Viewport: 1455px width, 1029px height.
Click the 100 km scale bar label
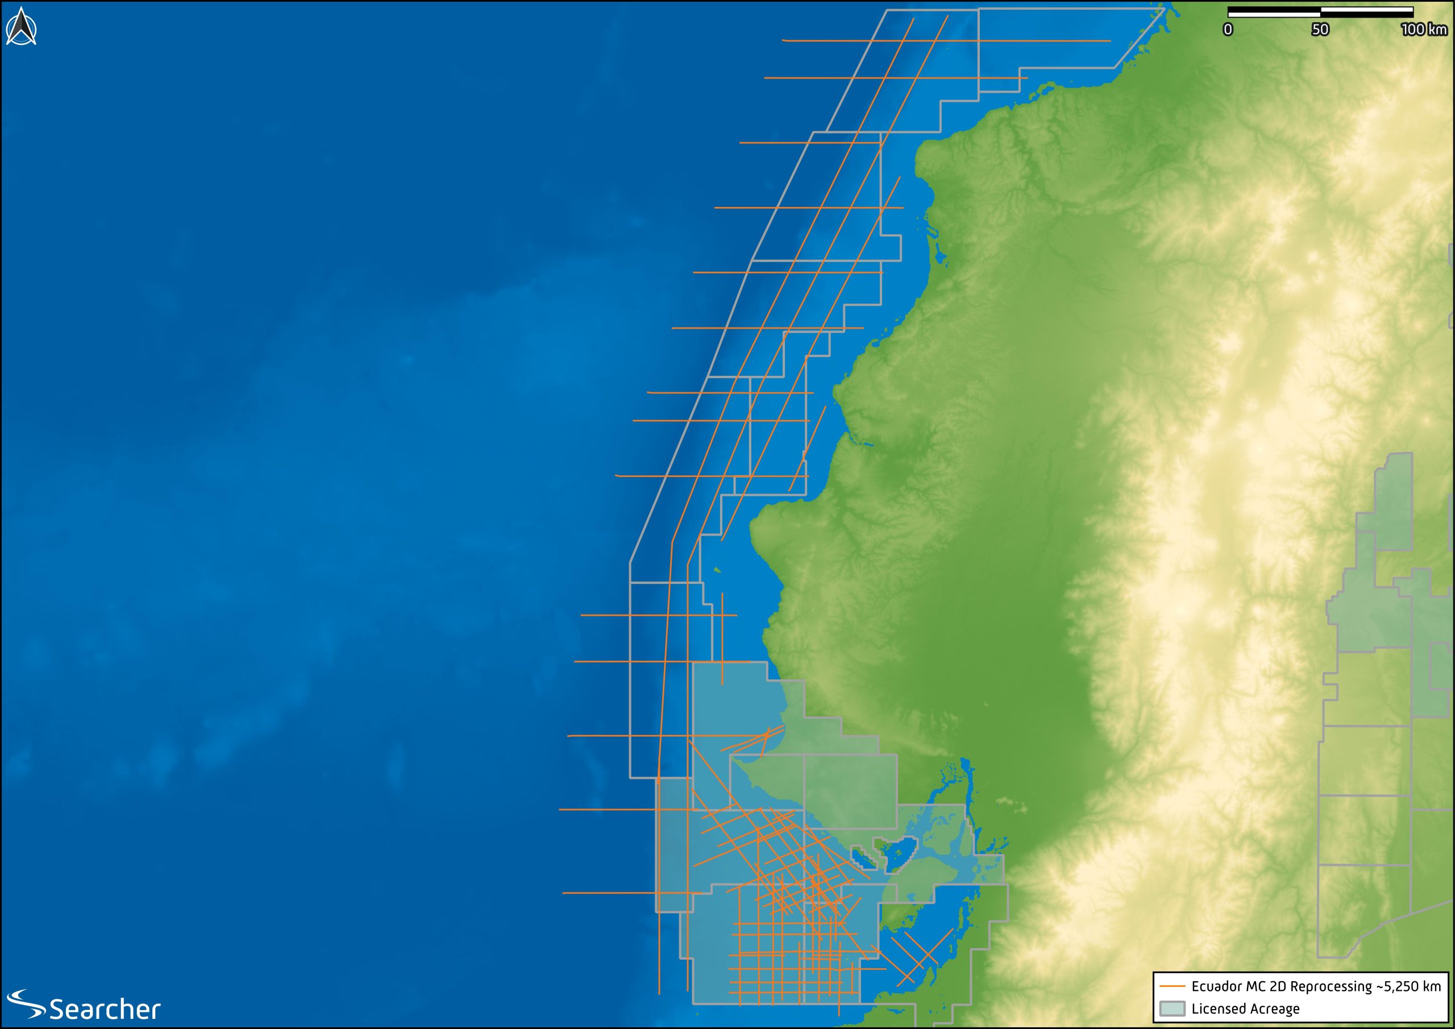pos(1423,30)
